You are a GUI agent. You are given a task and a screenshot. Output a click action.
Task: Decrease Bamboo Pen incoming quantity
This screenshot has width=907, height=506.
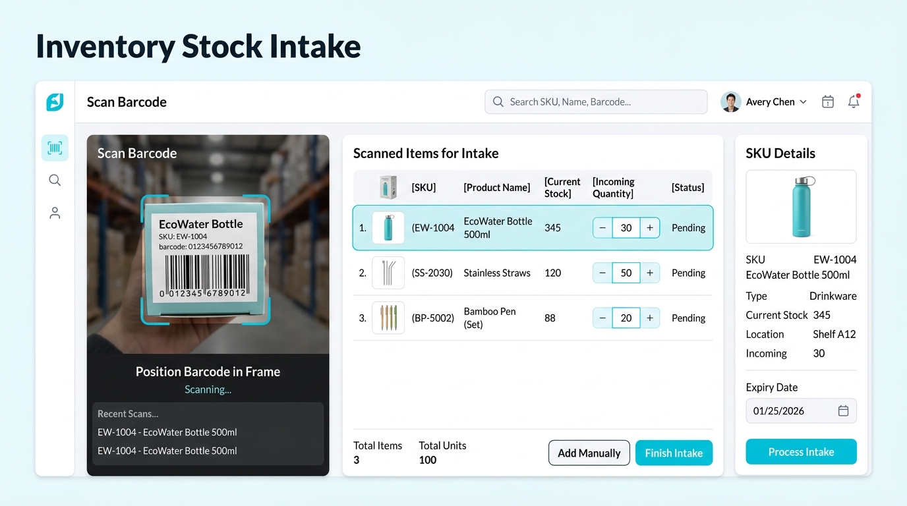[x=602, y=318]
